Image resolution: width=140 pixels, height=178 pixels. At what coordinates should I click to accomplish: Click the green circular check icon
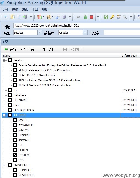(x=106, y=17)
